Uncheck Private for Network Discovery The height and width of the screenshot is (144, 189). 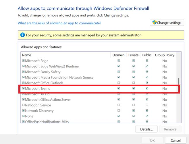[x=134, y=110]
